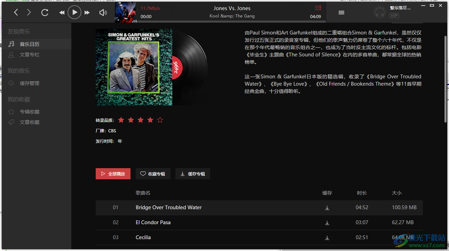The image size is (449, 251).
Task: Click the vertical scrollbar thumb
Action: (445, 79)
